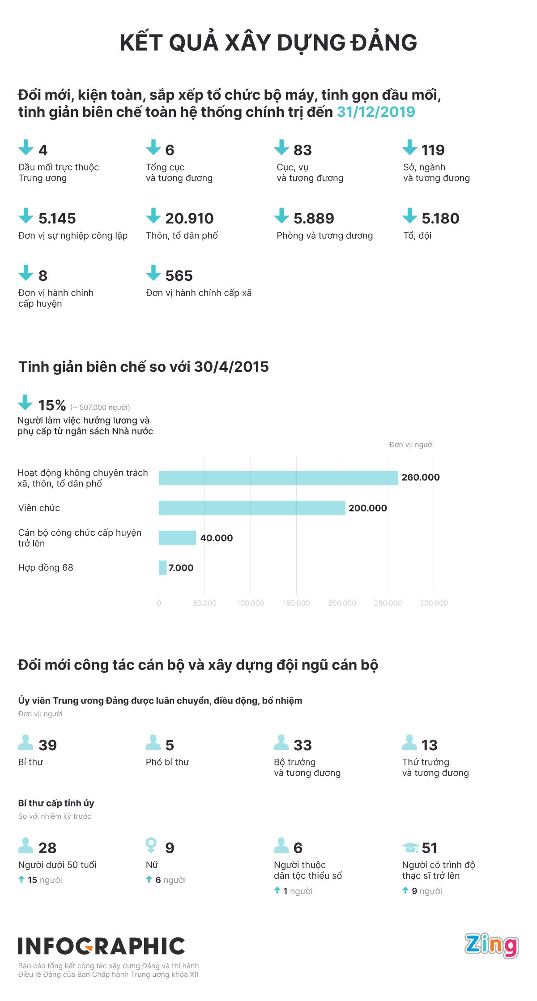Click the female symbol icon beside 9 Nữ
The height and width of the screenshot is (1001, 537).
pos(151,845)
